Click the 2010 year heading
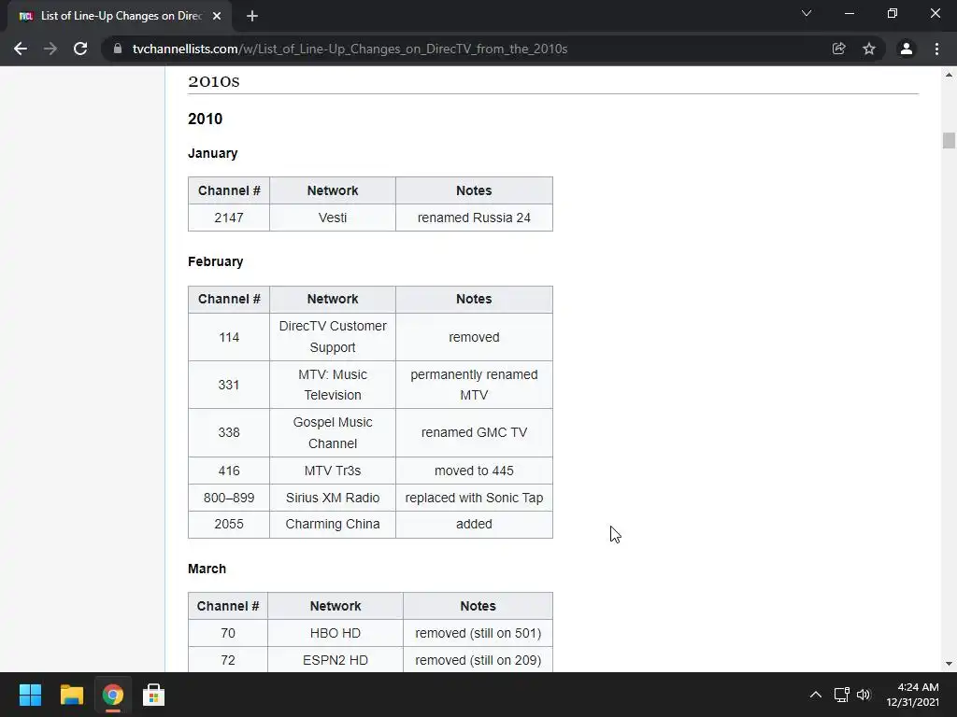 (205, 119)
